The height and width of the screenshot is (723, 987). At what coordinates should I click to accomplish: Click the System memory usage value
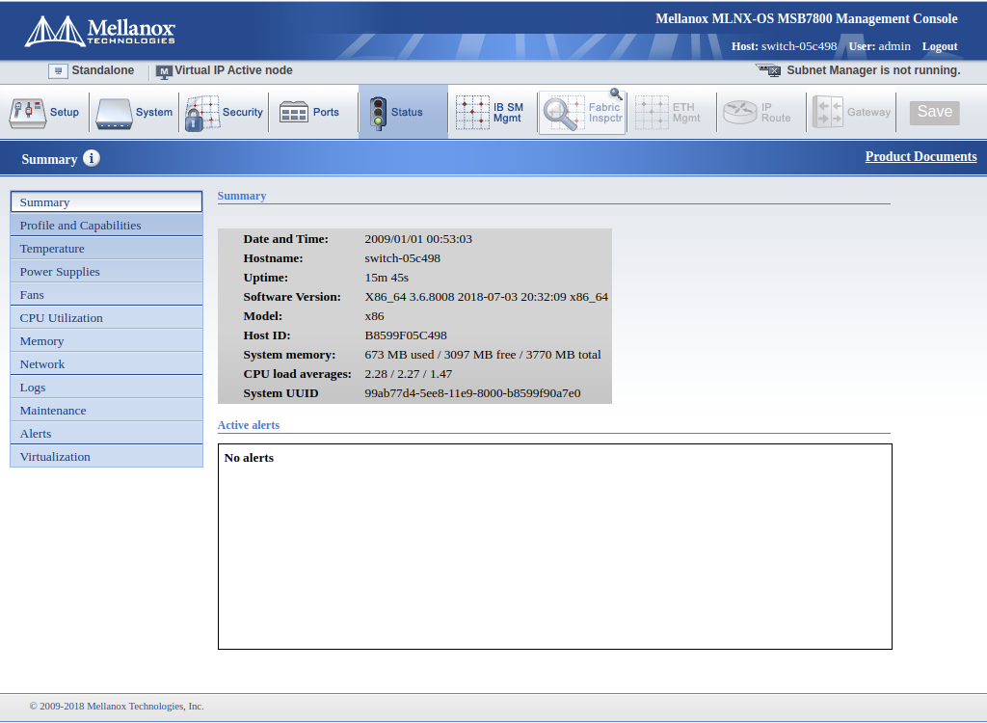(x=483, y=355)
